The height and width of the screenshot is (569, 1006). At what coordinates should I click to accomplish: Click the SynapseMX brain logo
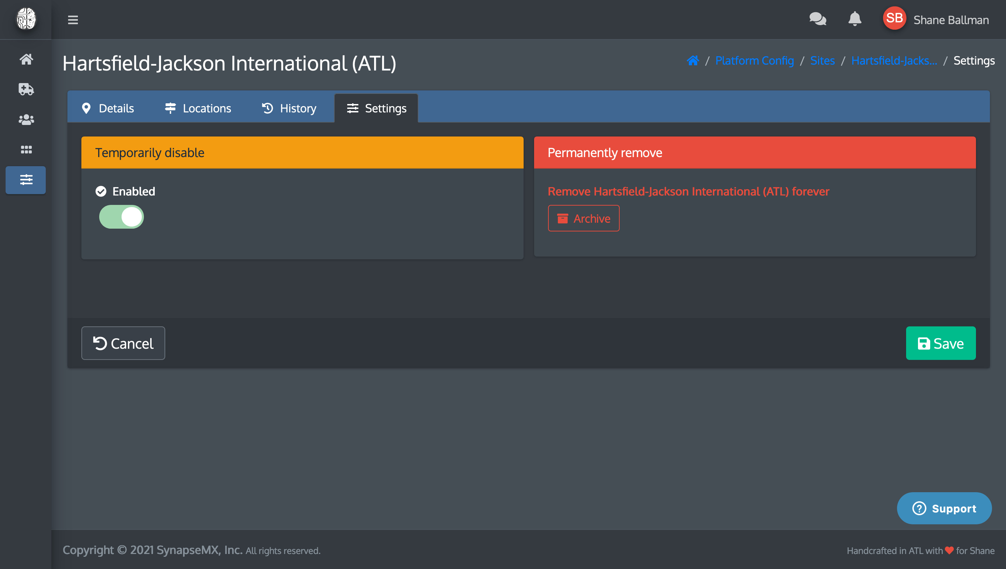(x=26, y=19)
